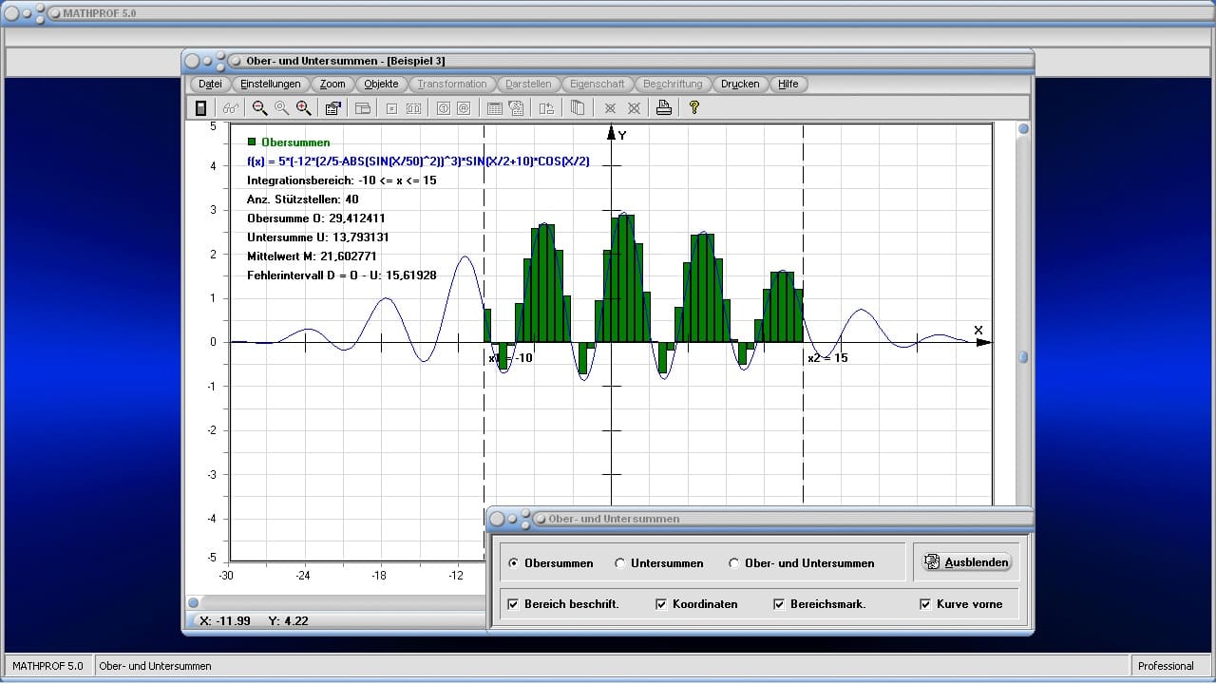Click the x2 = 15 boundary label
1216x684 pixels.
coord(827,358)
